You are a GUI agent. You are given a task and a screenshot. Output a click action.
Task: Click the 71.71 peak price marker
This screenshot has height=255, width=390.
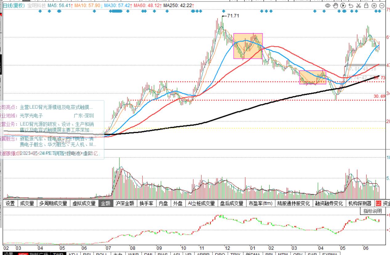(232, 16)
